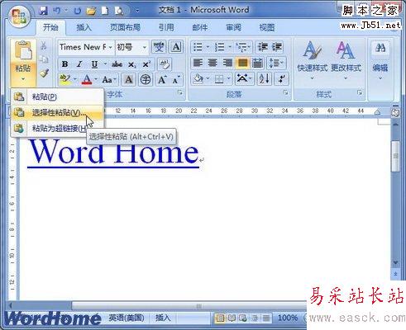Open the 插入 ribbon tab
Image resolution: width=406 pixels, height=330 pixels.
click(84, 27)
